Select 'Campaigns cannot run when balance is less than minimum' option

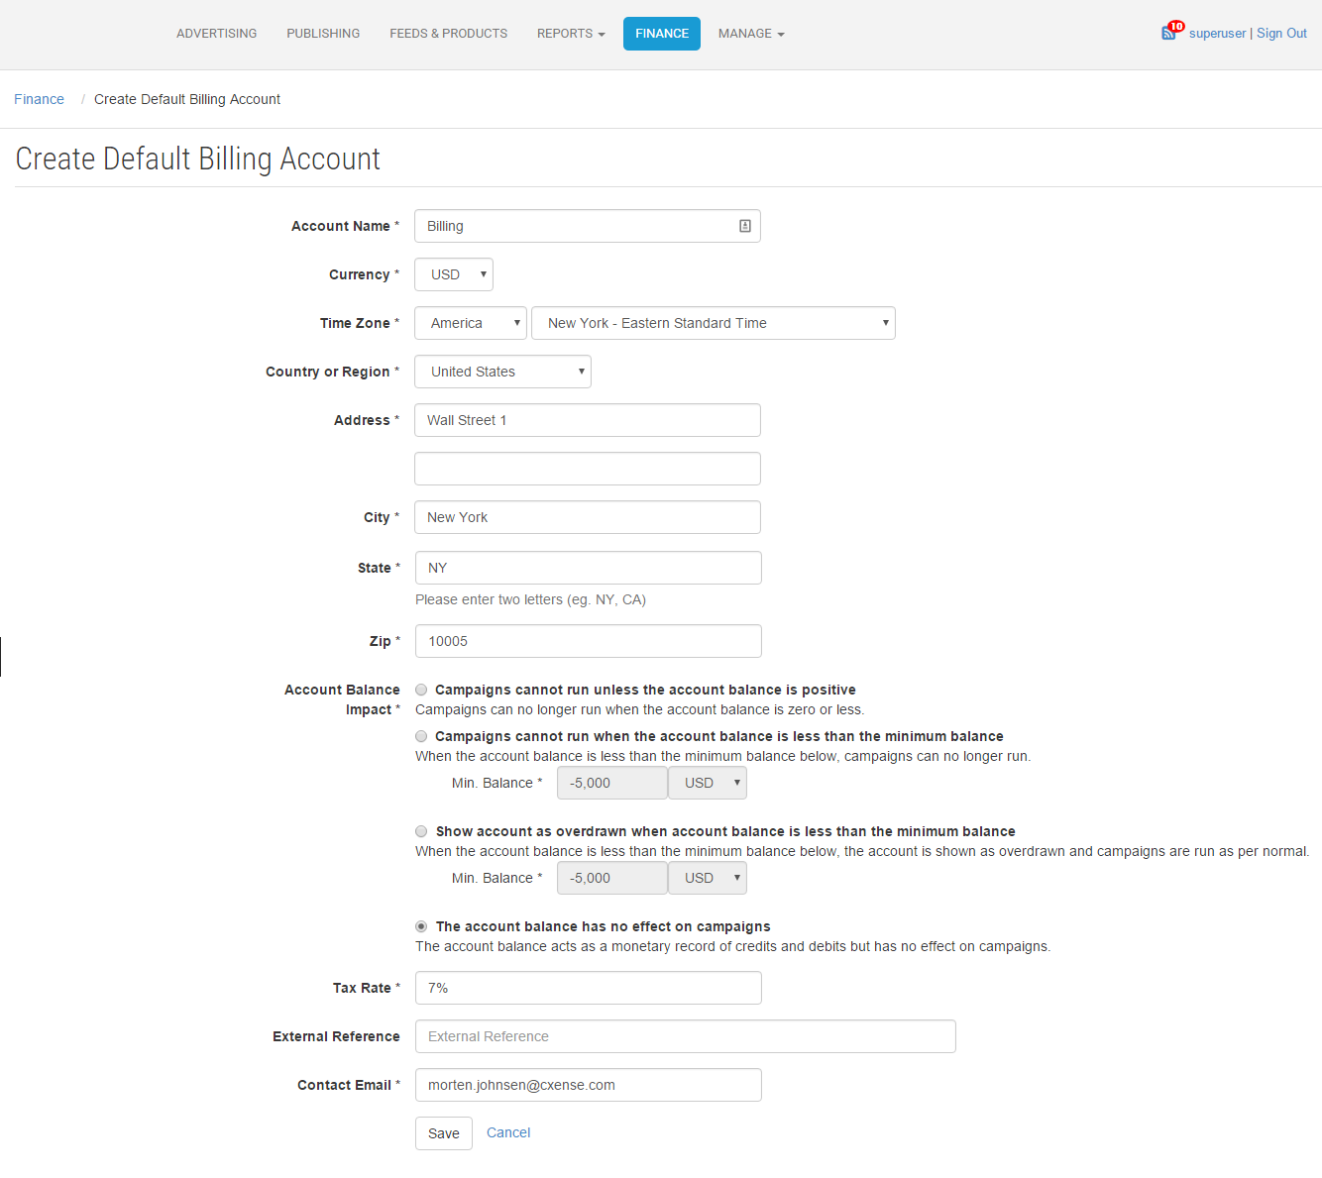(421, 736)
